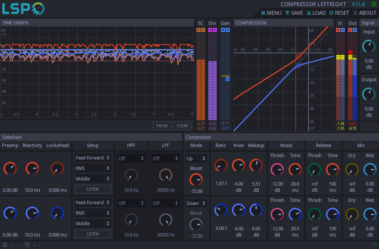Toggle the red Out meter channel

pos(350,30)
